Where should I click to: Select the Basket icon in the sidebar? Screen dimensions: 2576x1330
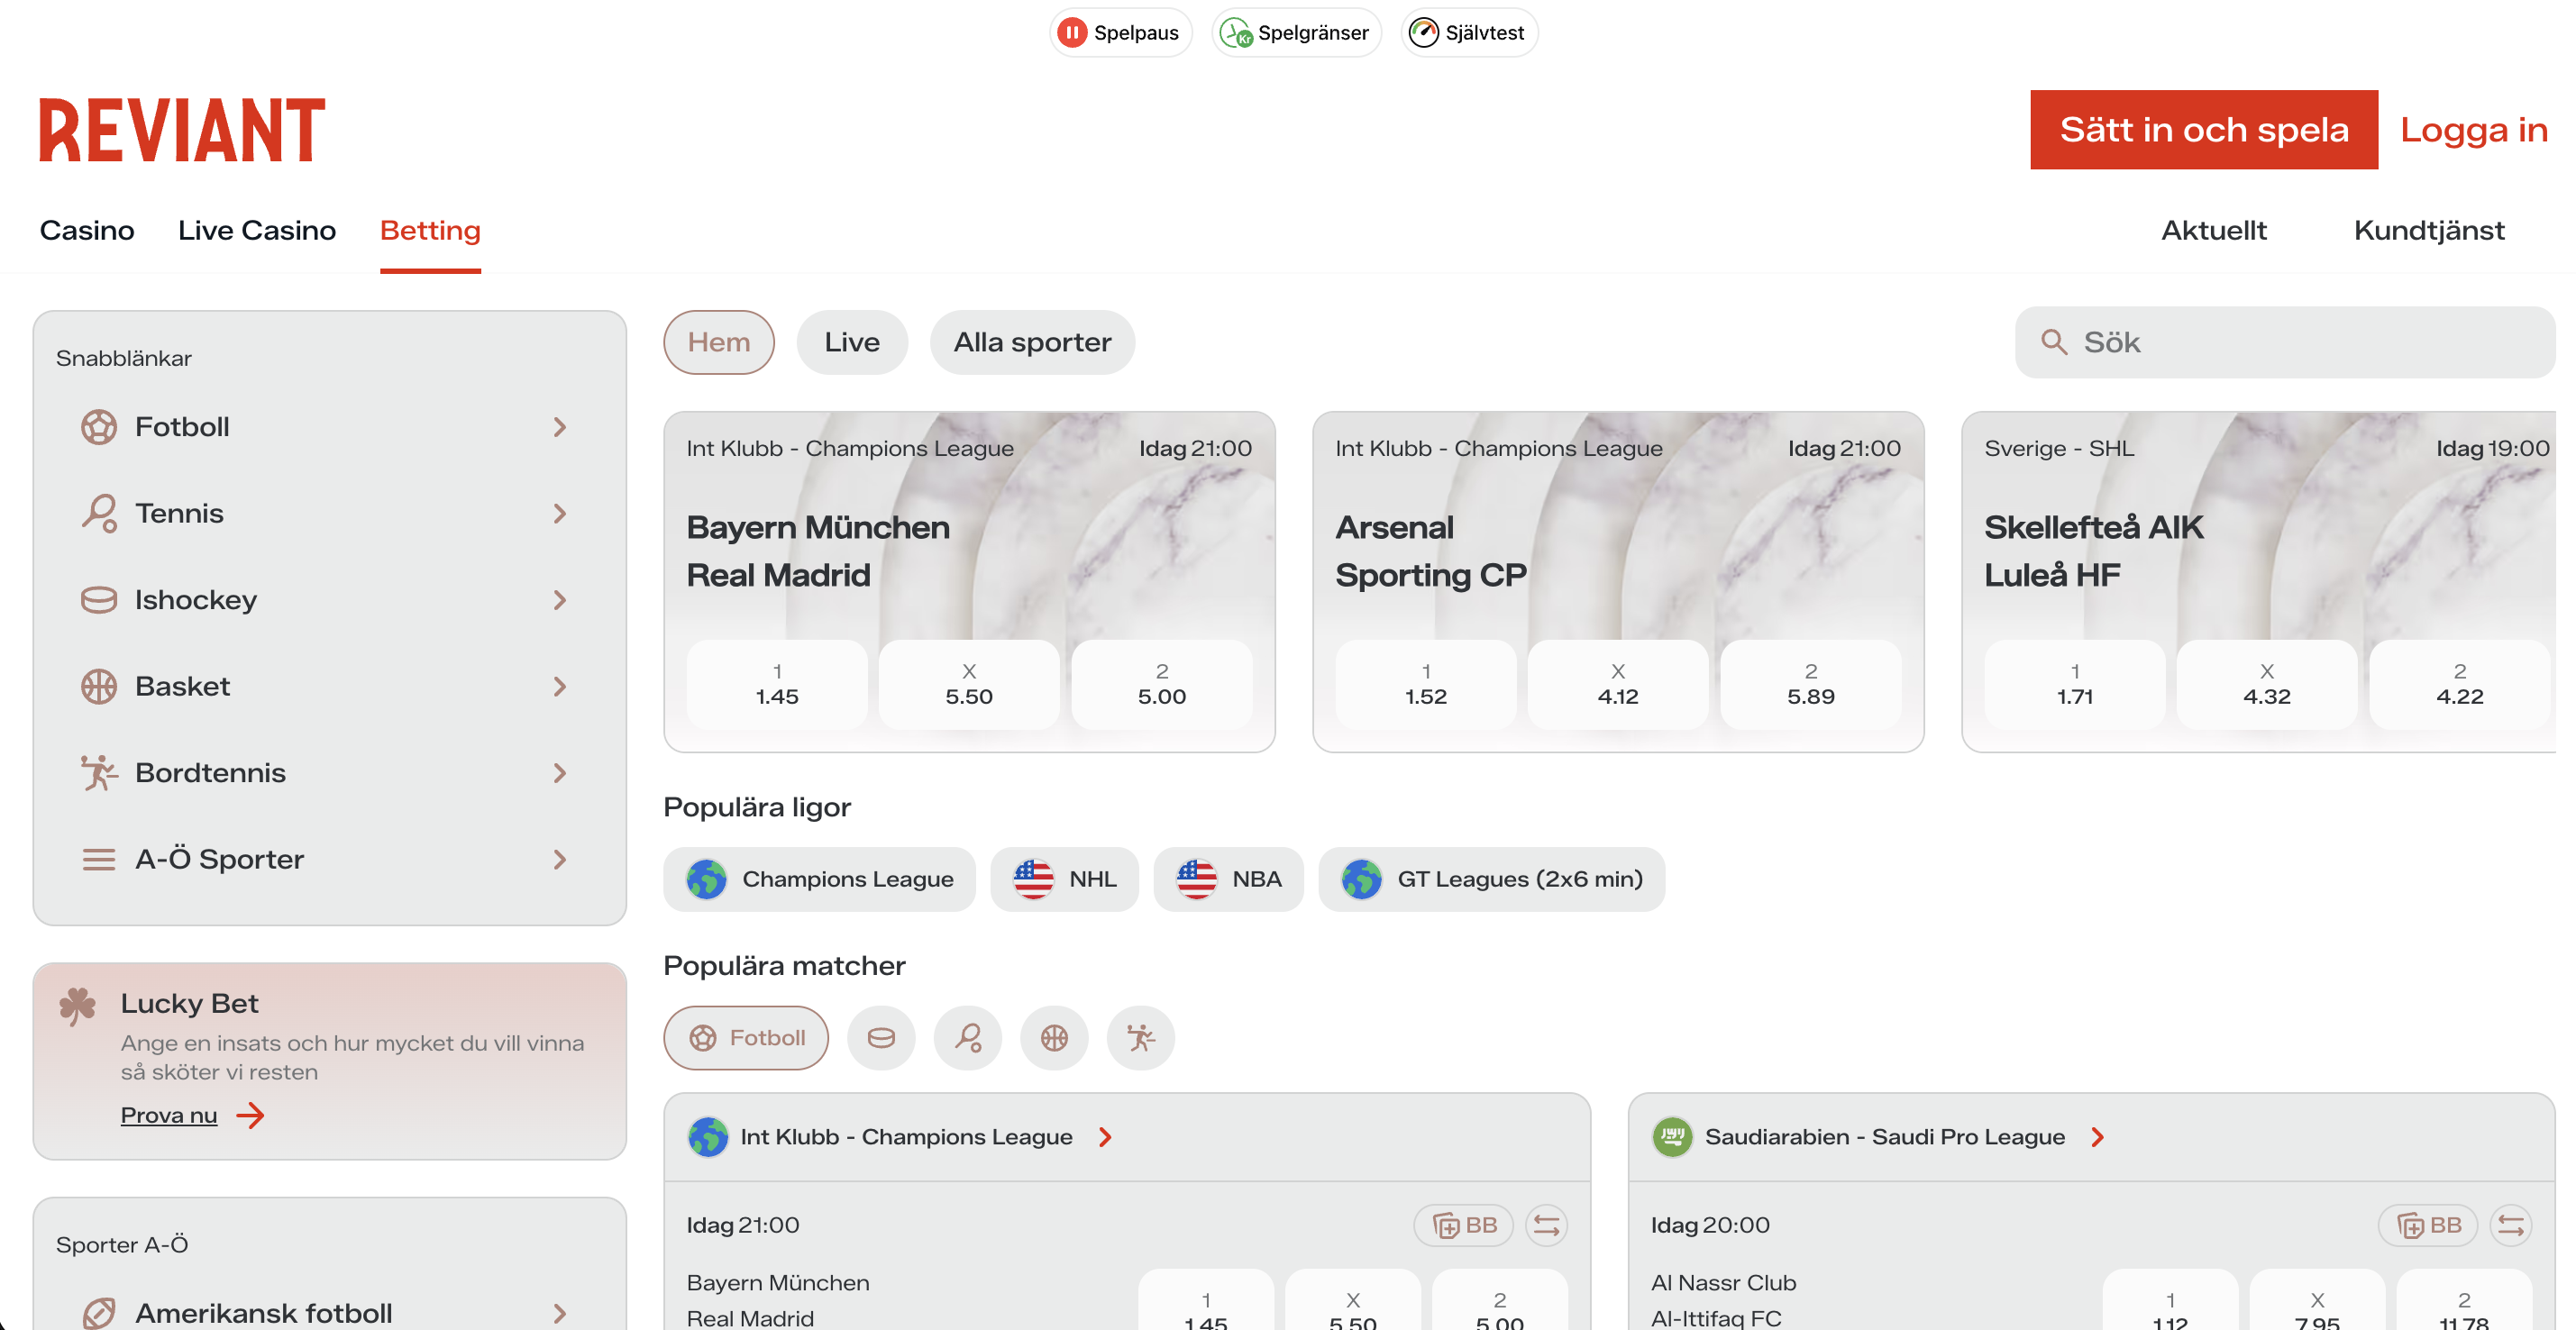(x=98, y=686)
